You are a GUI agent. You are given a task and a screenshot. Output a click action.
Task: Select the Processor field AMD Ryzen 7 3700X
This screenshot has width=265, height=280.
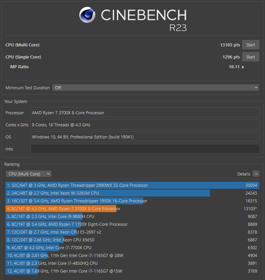pos(145,113)
